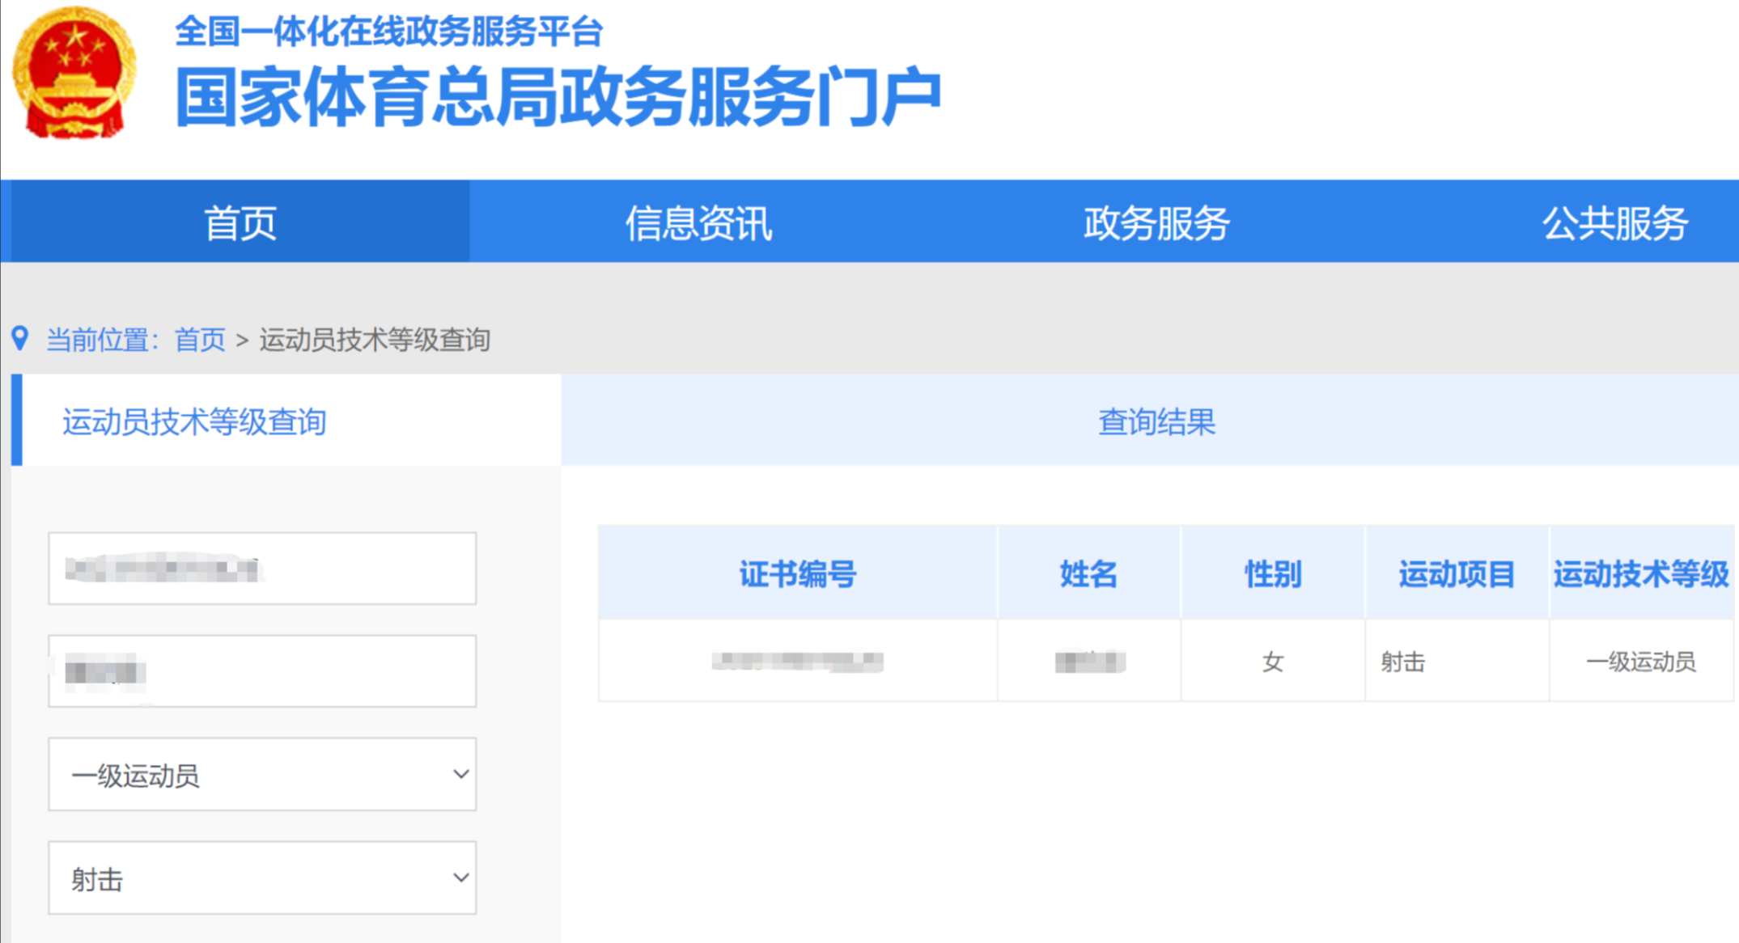Click the 一级运动员 dropdown chevron arrow

pos(460,774)
